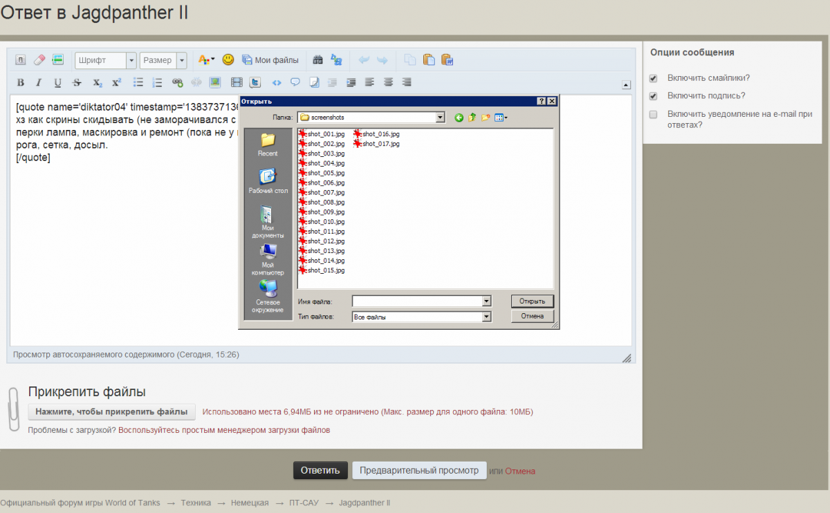This screenshot has height=513, width=830.
Task: Insert a smiley from emoticon icon
Action: [228, 60]
